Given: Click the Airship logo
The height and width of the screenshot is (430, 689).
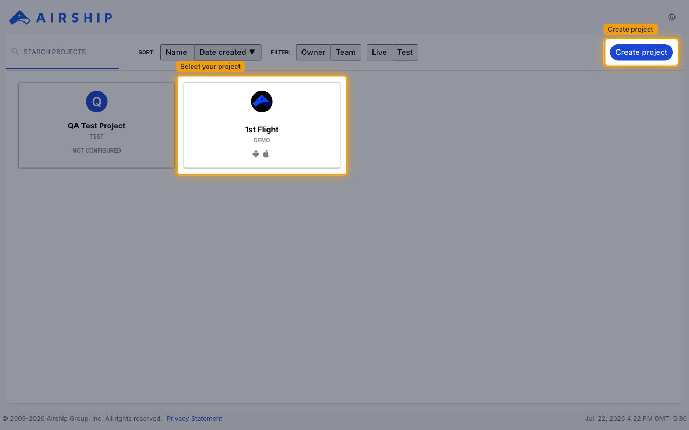Looking at the screenshot, I should 60,18.
